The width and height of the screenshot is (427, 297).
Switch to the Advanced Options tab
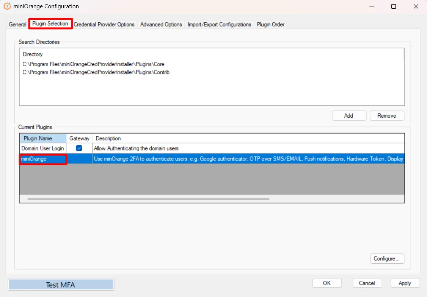(x=161, y=24)
